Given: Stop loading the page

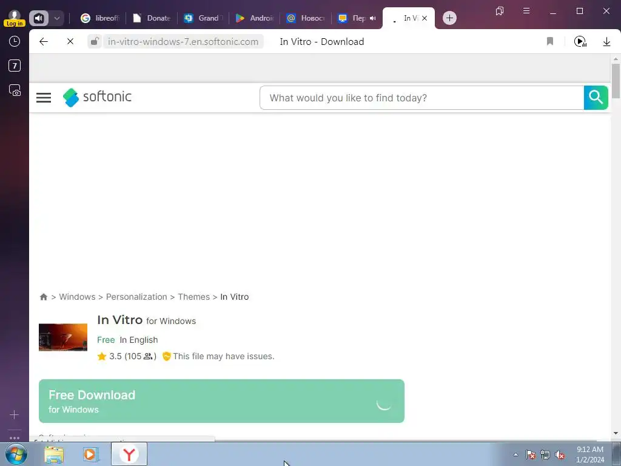Looking at the screenshot, I should (x=70, y=41).
